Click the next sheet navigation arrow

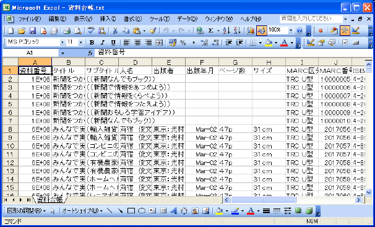21,200
